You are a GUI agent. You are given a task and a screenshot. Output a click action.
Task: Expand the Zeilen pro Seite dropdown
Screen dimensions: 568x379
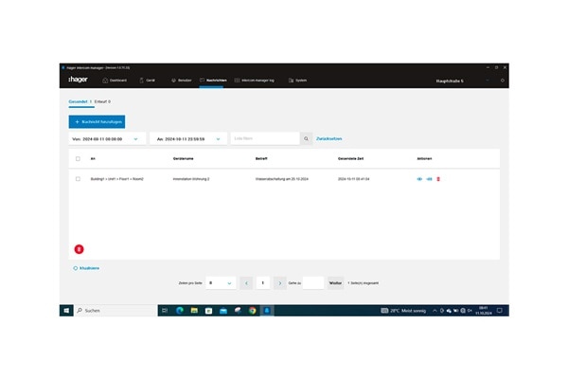pos(221,282)
